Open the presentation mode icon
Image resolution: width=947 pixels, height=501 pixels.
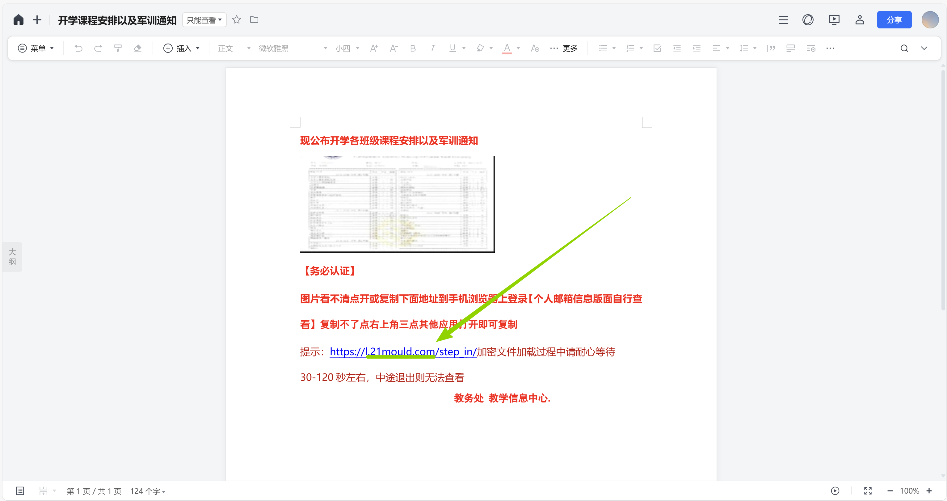[x=834, y=20]
